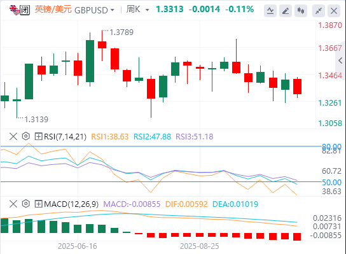Click the change value -0.0014
Image resolution: width=346 pixels, height=254 pixels.
[204, 10]
